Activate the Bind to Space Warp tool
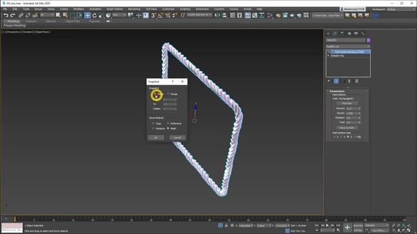The height and width of the screenshot is (234, 417). 35,16
